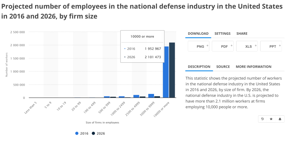Download chart as PDF

(x=223, y=46)
